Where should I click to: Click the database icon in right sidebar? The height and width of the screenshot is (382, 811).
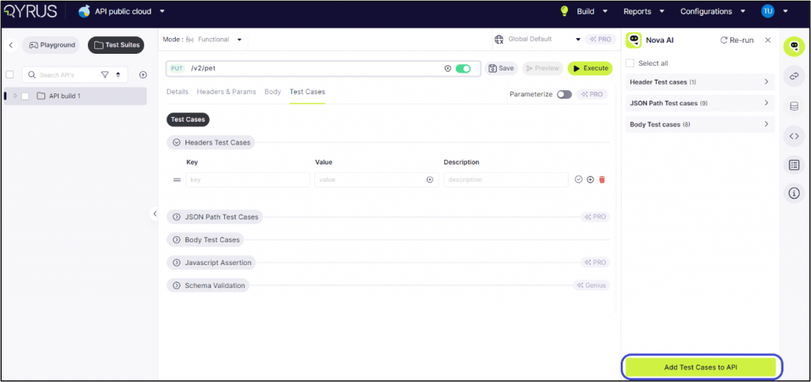tap(794, 106)
